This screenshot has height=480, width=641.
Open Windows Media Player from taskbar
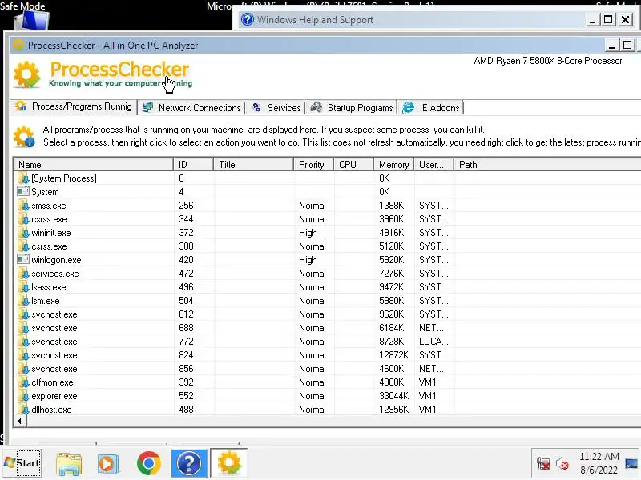pos(108,464)
